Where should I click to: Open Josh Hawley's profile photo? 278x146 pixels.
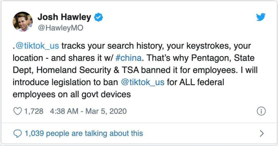(23, 22)
